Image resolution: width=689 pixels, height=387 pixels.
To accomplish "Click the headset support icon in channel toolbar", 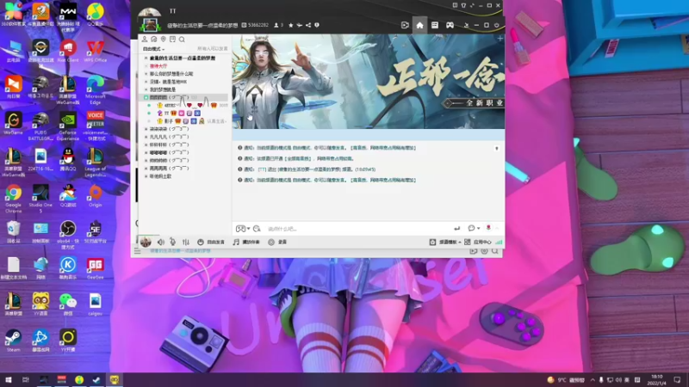I will pyautogui.click(x=154, y=40).
